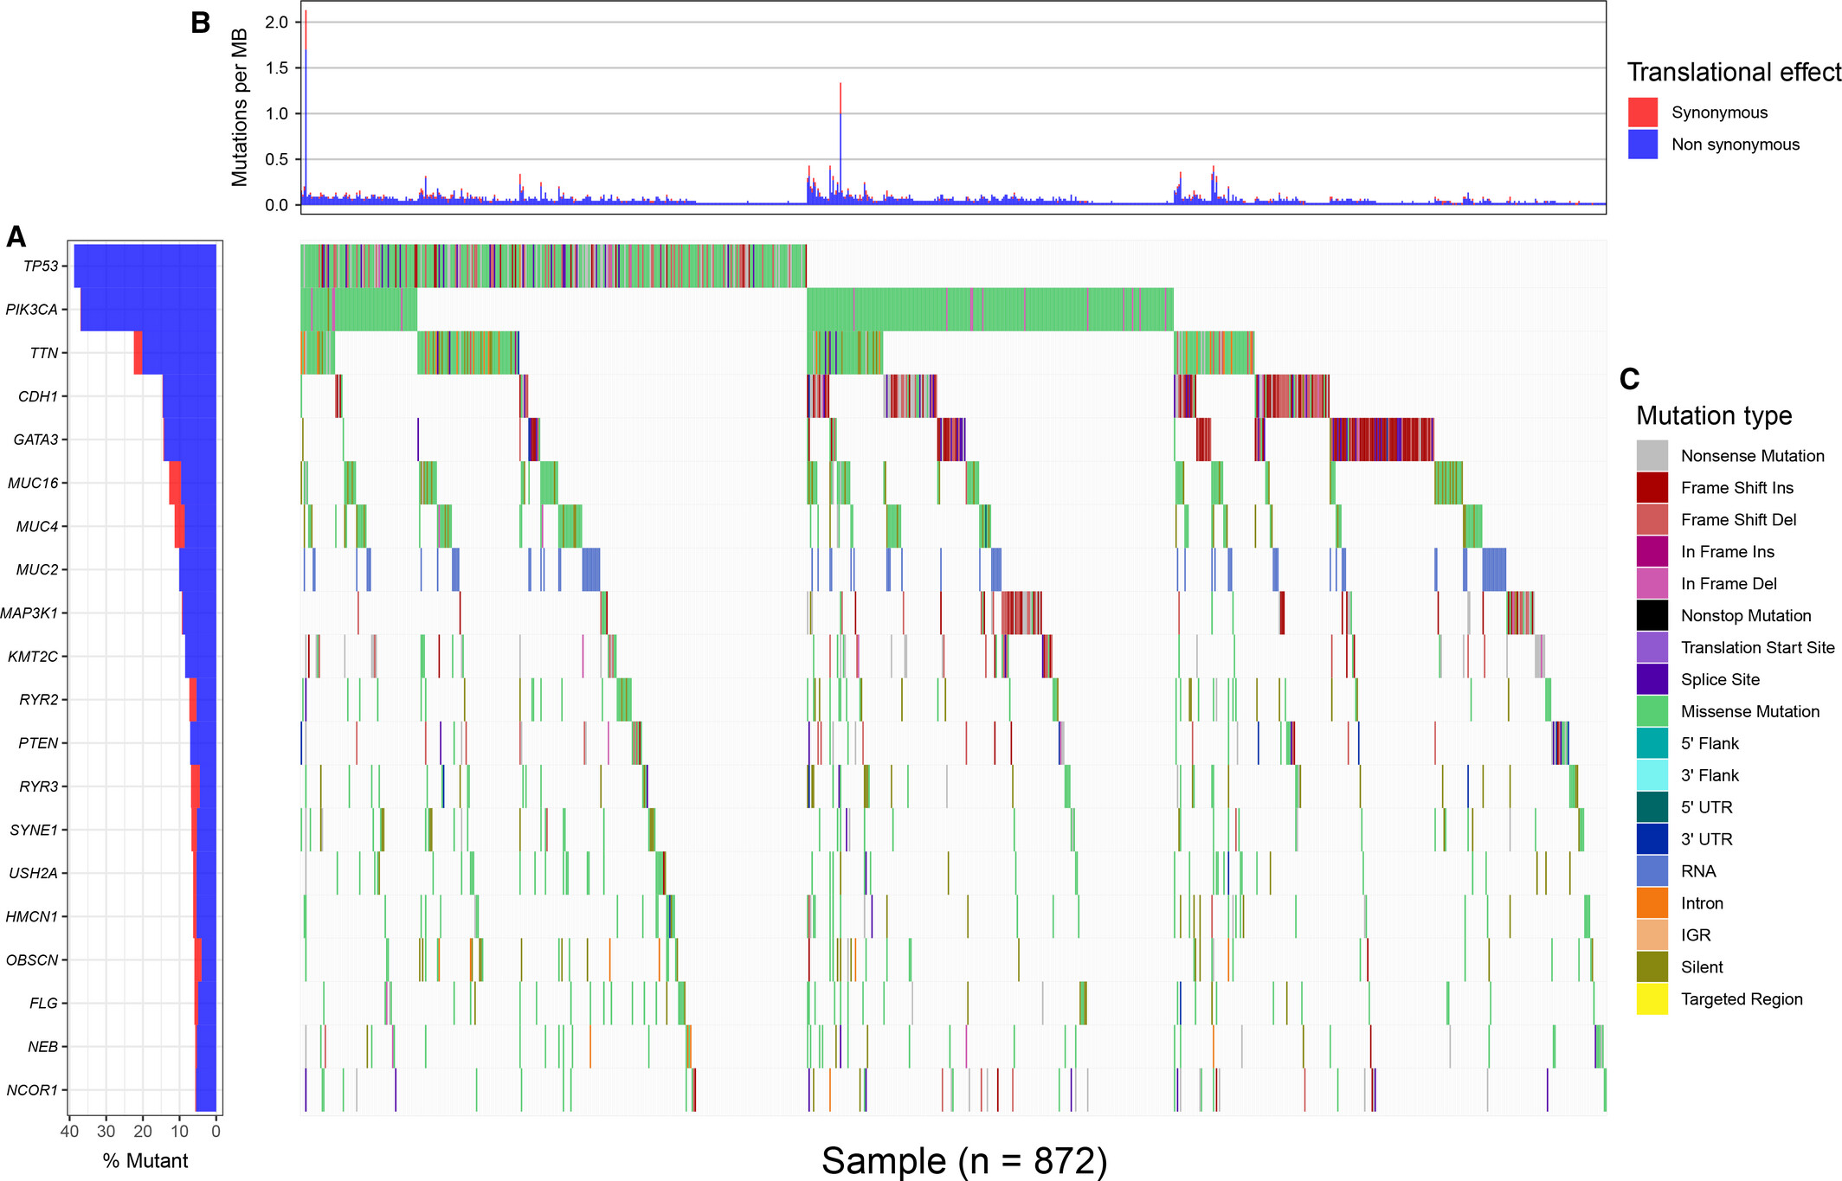Pick the RNA legend swatch
This screenshot has height=1181, width=1842.
1652,872
